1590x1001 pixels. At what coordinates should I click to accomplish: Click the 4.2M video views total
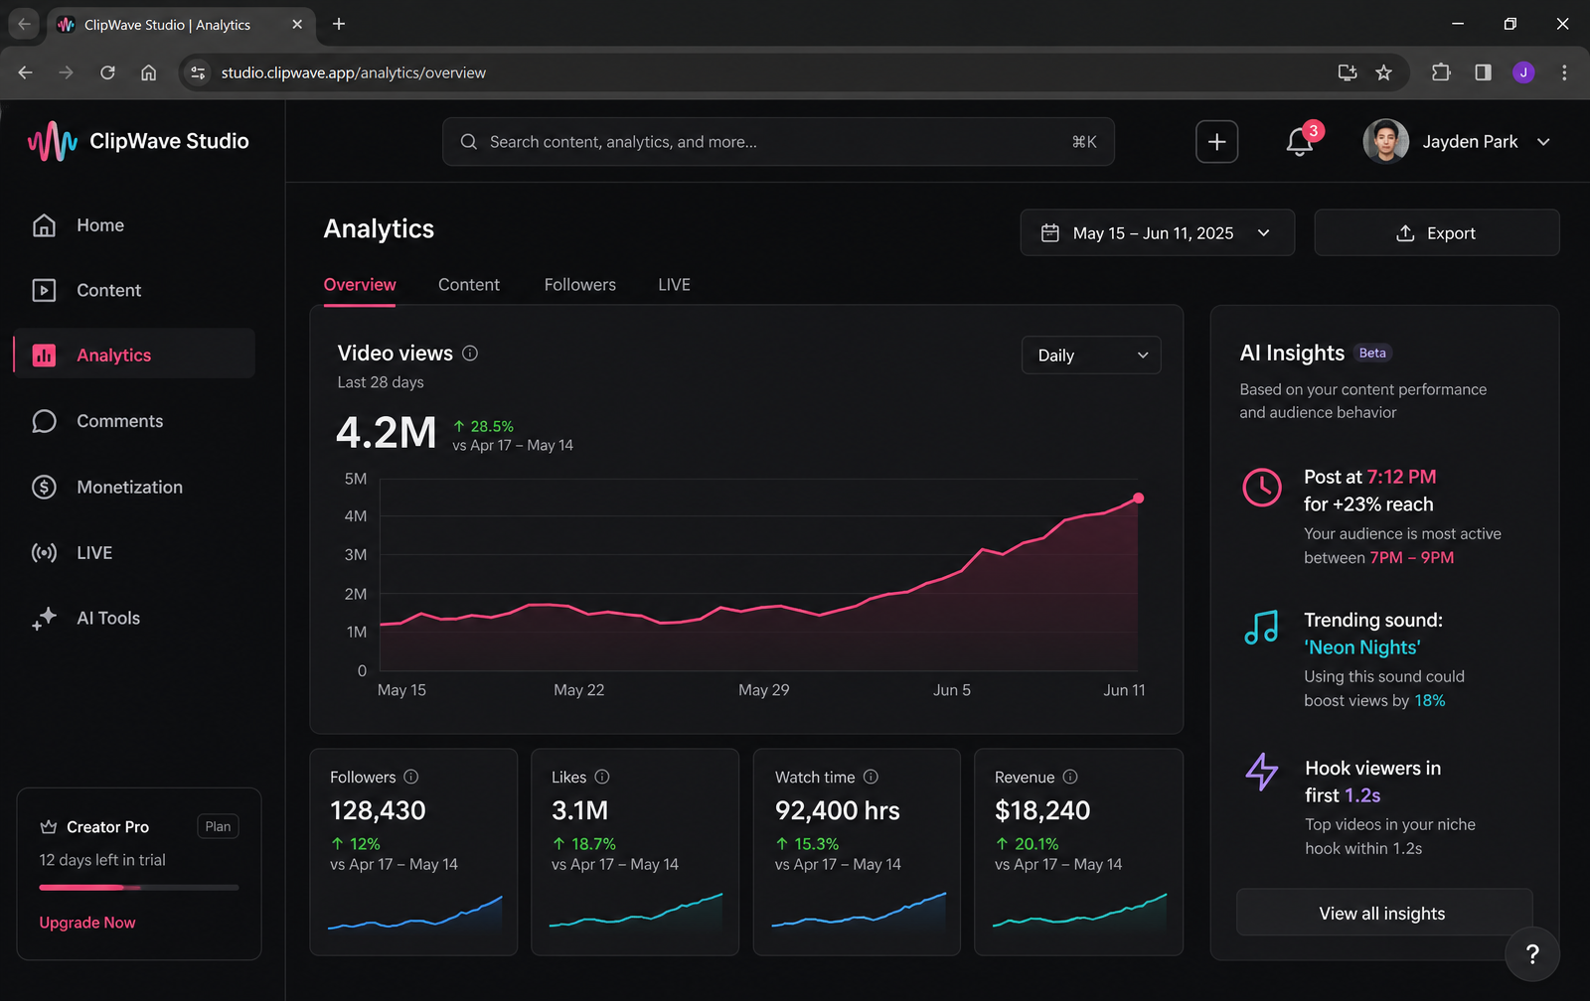pyautogui.click(x=387, y=432)
